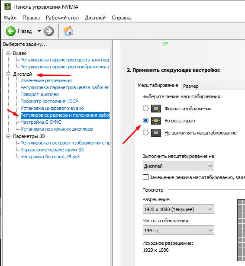Switch to the Размер tab
This screenshot has height=266, width=245.
(190, 86)
